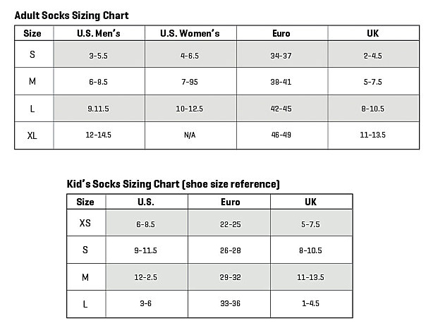Select the 1-4.5 UK size cell
This screenshot has width=438, height=328.
pyautogui.click(x=311, y=304)
